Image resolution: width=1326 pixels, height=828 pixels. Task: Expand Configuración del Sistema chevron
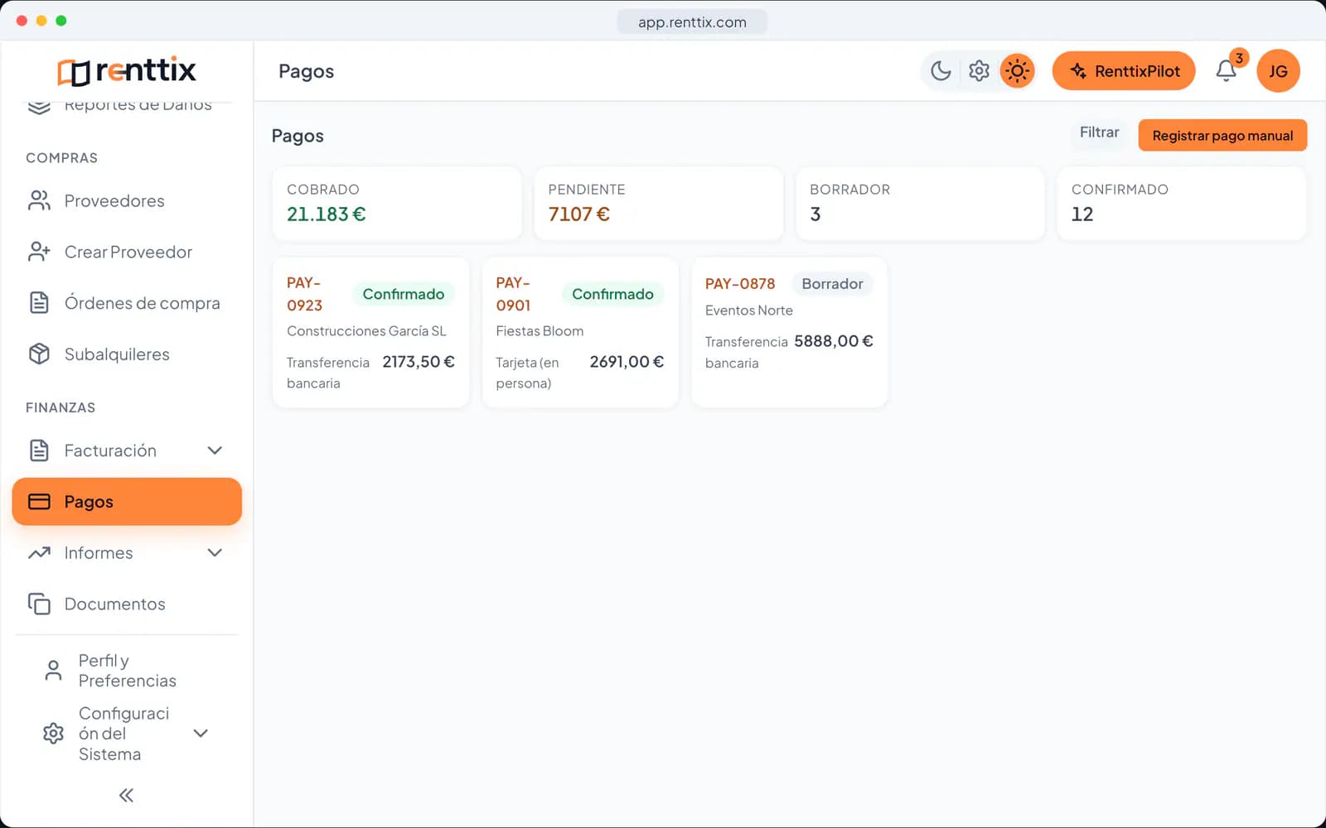coord(201,734)
